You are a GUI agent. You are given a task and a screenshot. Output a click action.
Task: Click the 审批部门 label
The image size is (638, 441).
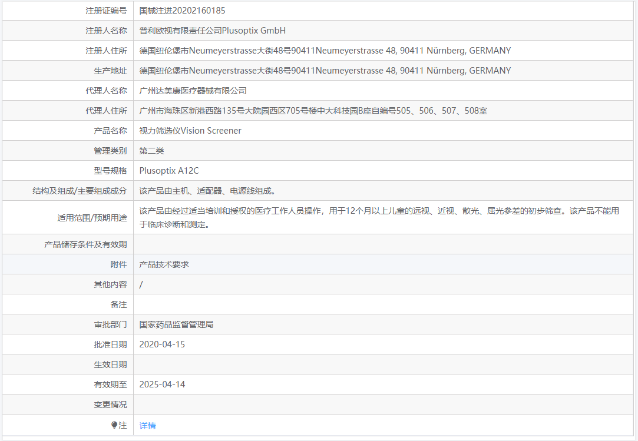tap(110, 324)
